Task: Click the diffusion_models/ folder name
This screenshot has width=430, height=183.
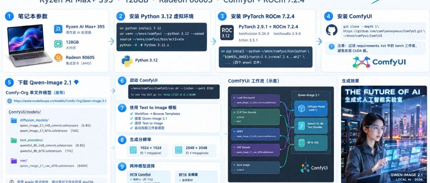Action: coord(34,120)
